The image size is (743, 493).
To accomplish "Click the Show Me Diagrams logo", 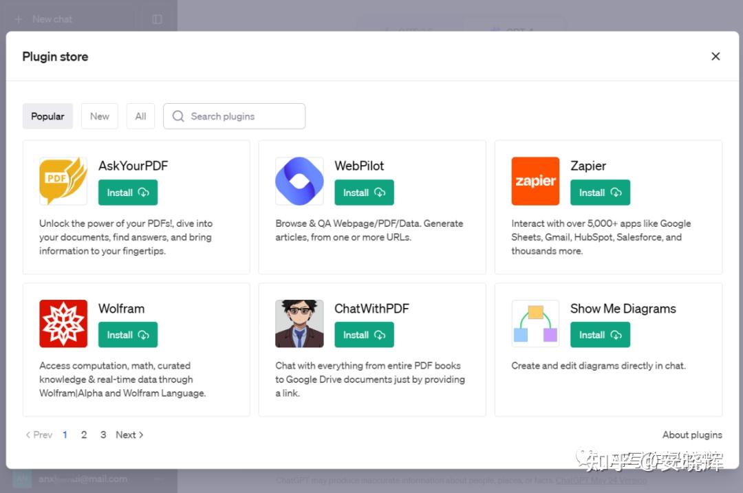I will tap(535, 323).
